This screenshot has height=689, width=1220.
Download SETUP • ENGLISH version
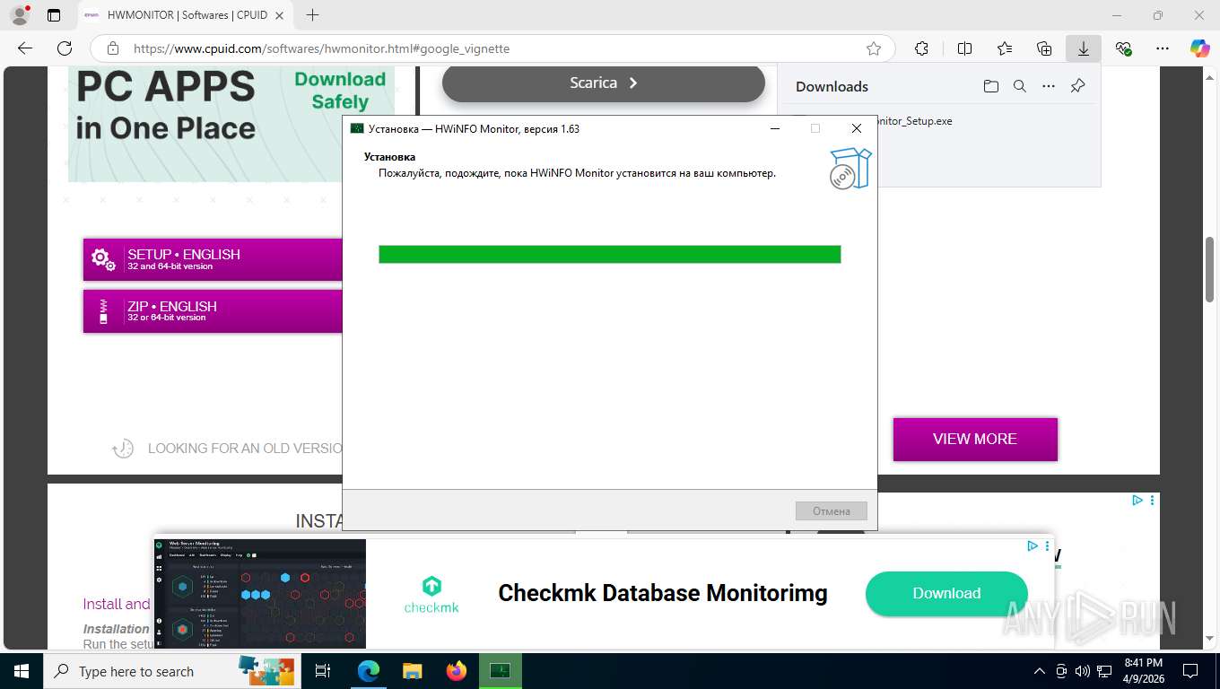pyautogui.click(x=213, y=259)
